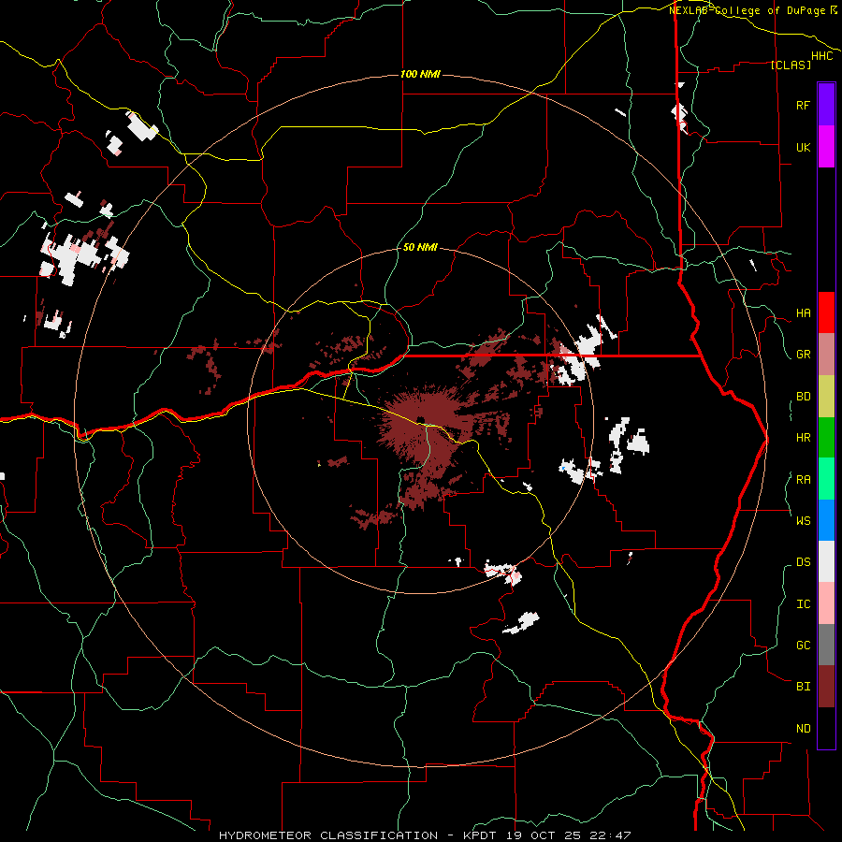Click the RF purple legend color swatch
Screen dimensions: 842x842
coord(826,105)
